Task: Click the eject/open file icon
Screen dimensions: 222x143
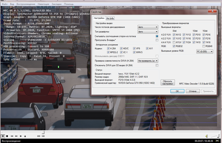Action: [25, 136]
